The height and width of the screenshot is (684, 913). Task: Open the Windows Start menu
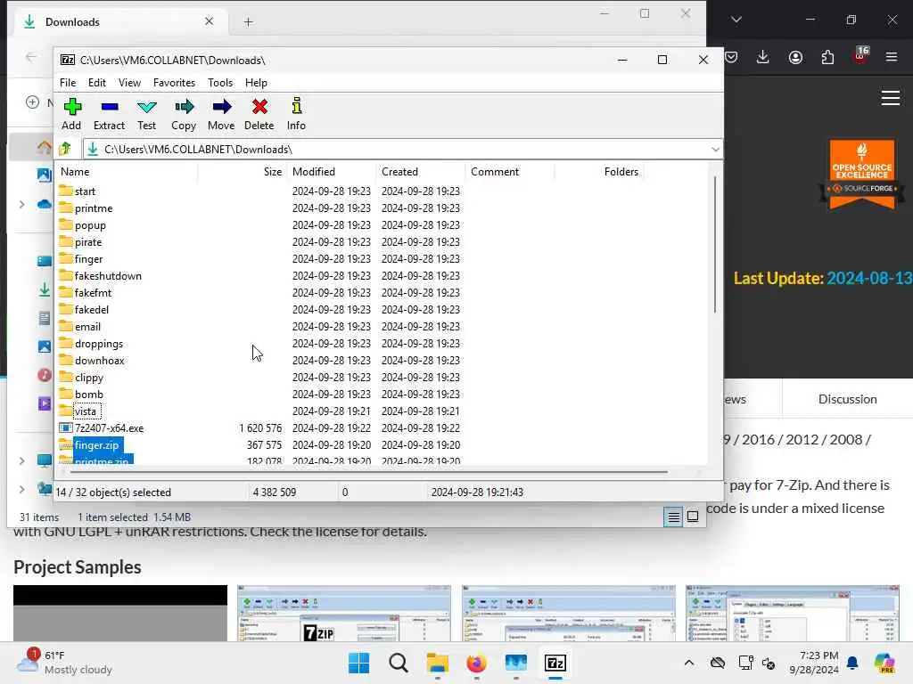point(358,663)
